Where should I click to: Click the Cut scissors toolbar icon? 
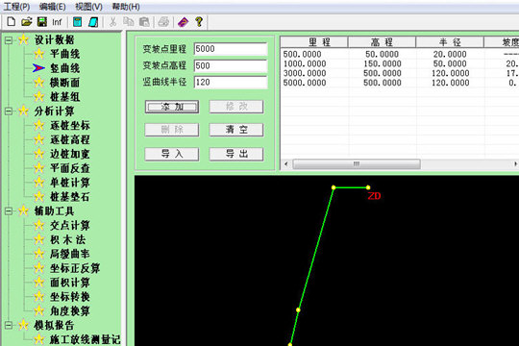112,22
